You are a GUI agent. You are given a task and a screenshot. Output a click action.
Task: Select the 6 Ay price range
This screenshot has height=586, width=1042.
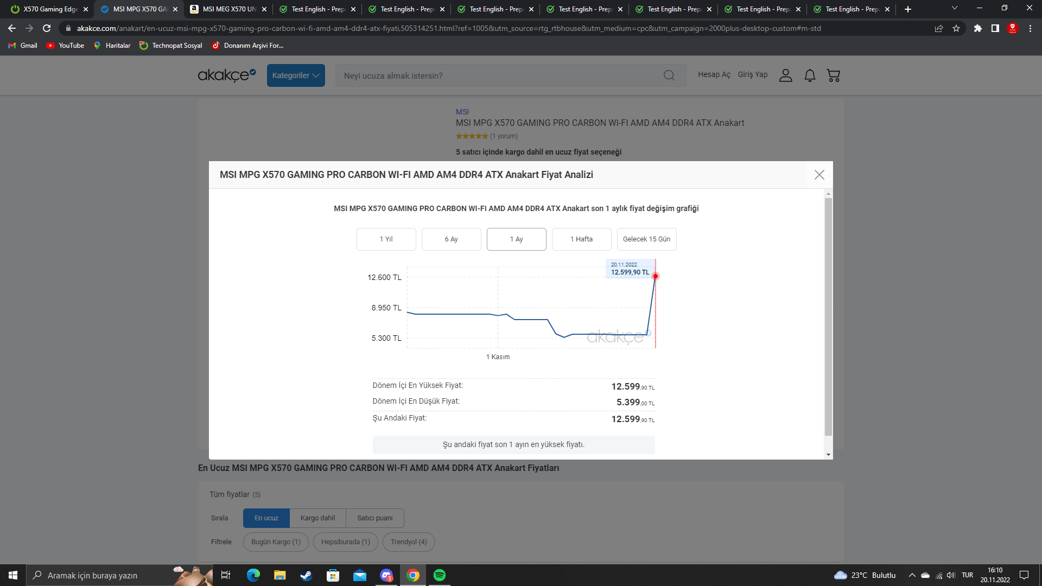click(x=451, y=239)
